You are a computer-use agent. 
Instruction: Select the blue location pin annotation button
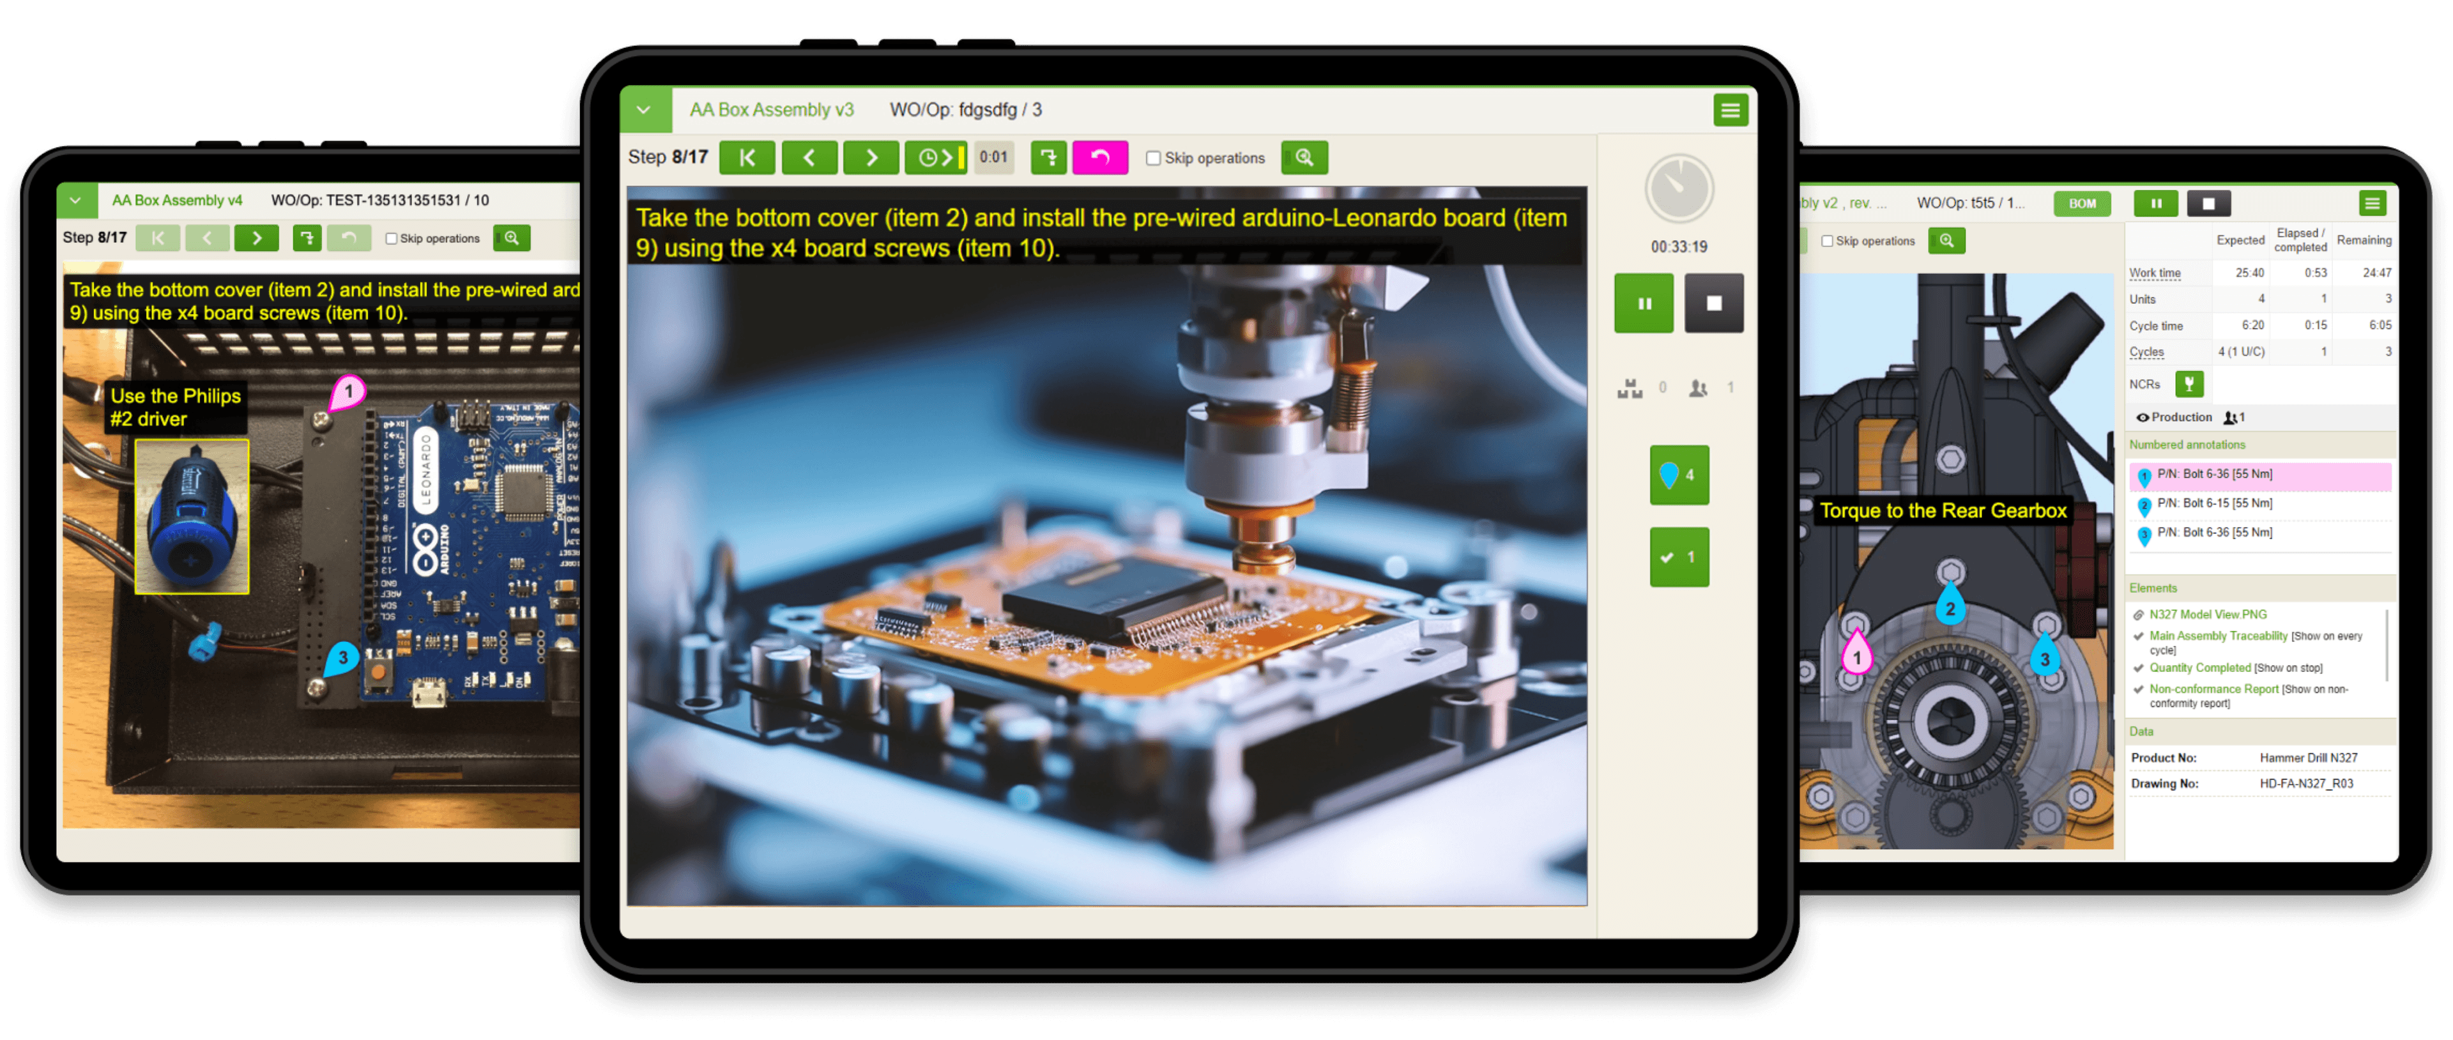[1679, 475]
